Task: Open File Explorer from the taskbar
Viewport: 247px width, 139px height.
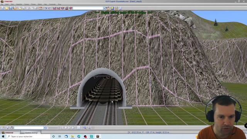Action: (x=72, y=136)
